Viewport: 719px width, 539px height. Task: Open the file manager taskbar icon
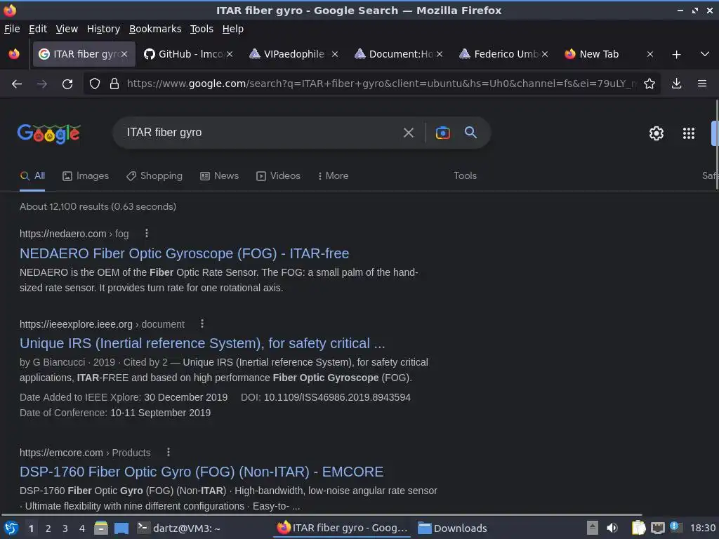[101, 528]
